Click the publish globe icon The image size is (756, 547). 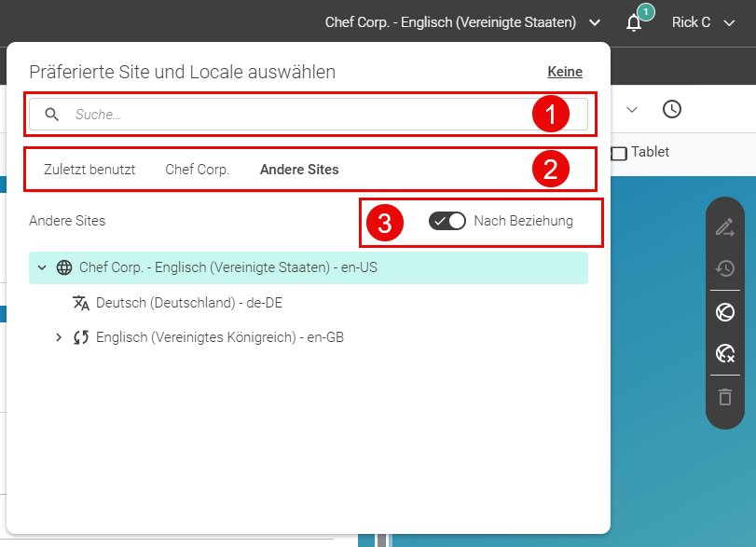[x=724, y=312]
